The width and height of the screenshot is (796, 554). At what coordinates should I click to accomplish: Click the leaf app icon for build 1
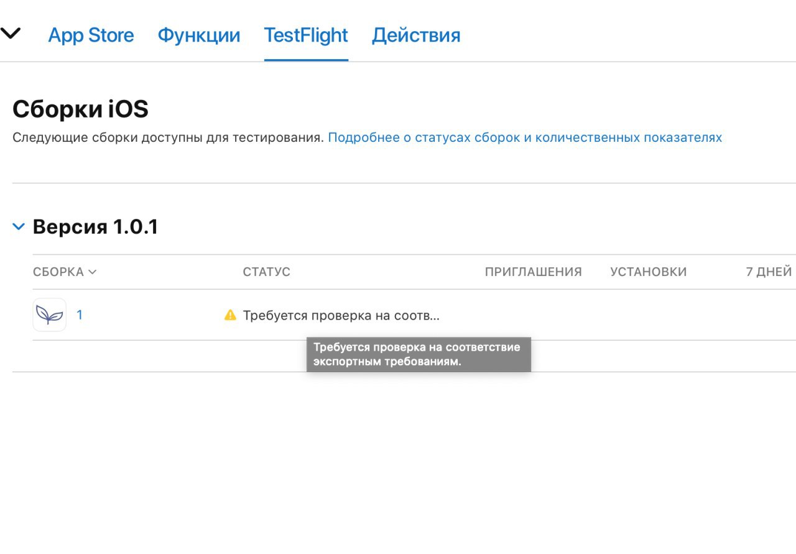point(50,315)
